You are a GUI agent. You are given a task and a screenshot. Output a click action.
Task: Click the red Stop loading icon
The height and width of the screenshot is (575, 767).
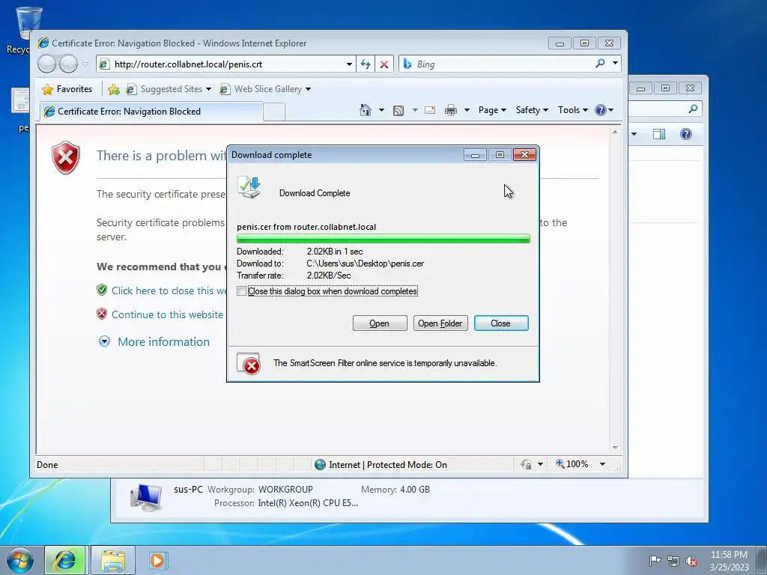point(384,64)
